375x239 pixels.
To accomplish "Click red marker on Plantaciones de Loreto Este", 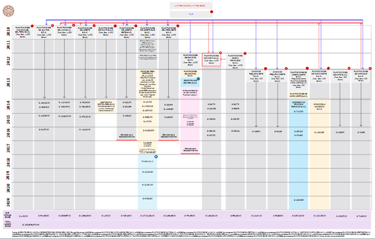I will tap(136, 26).
